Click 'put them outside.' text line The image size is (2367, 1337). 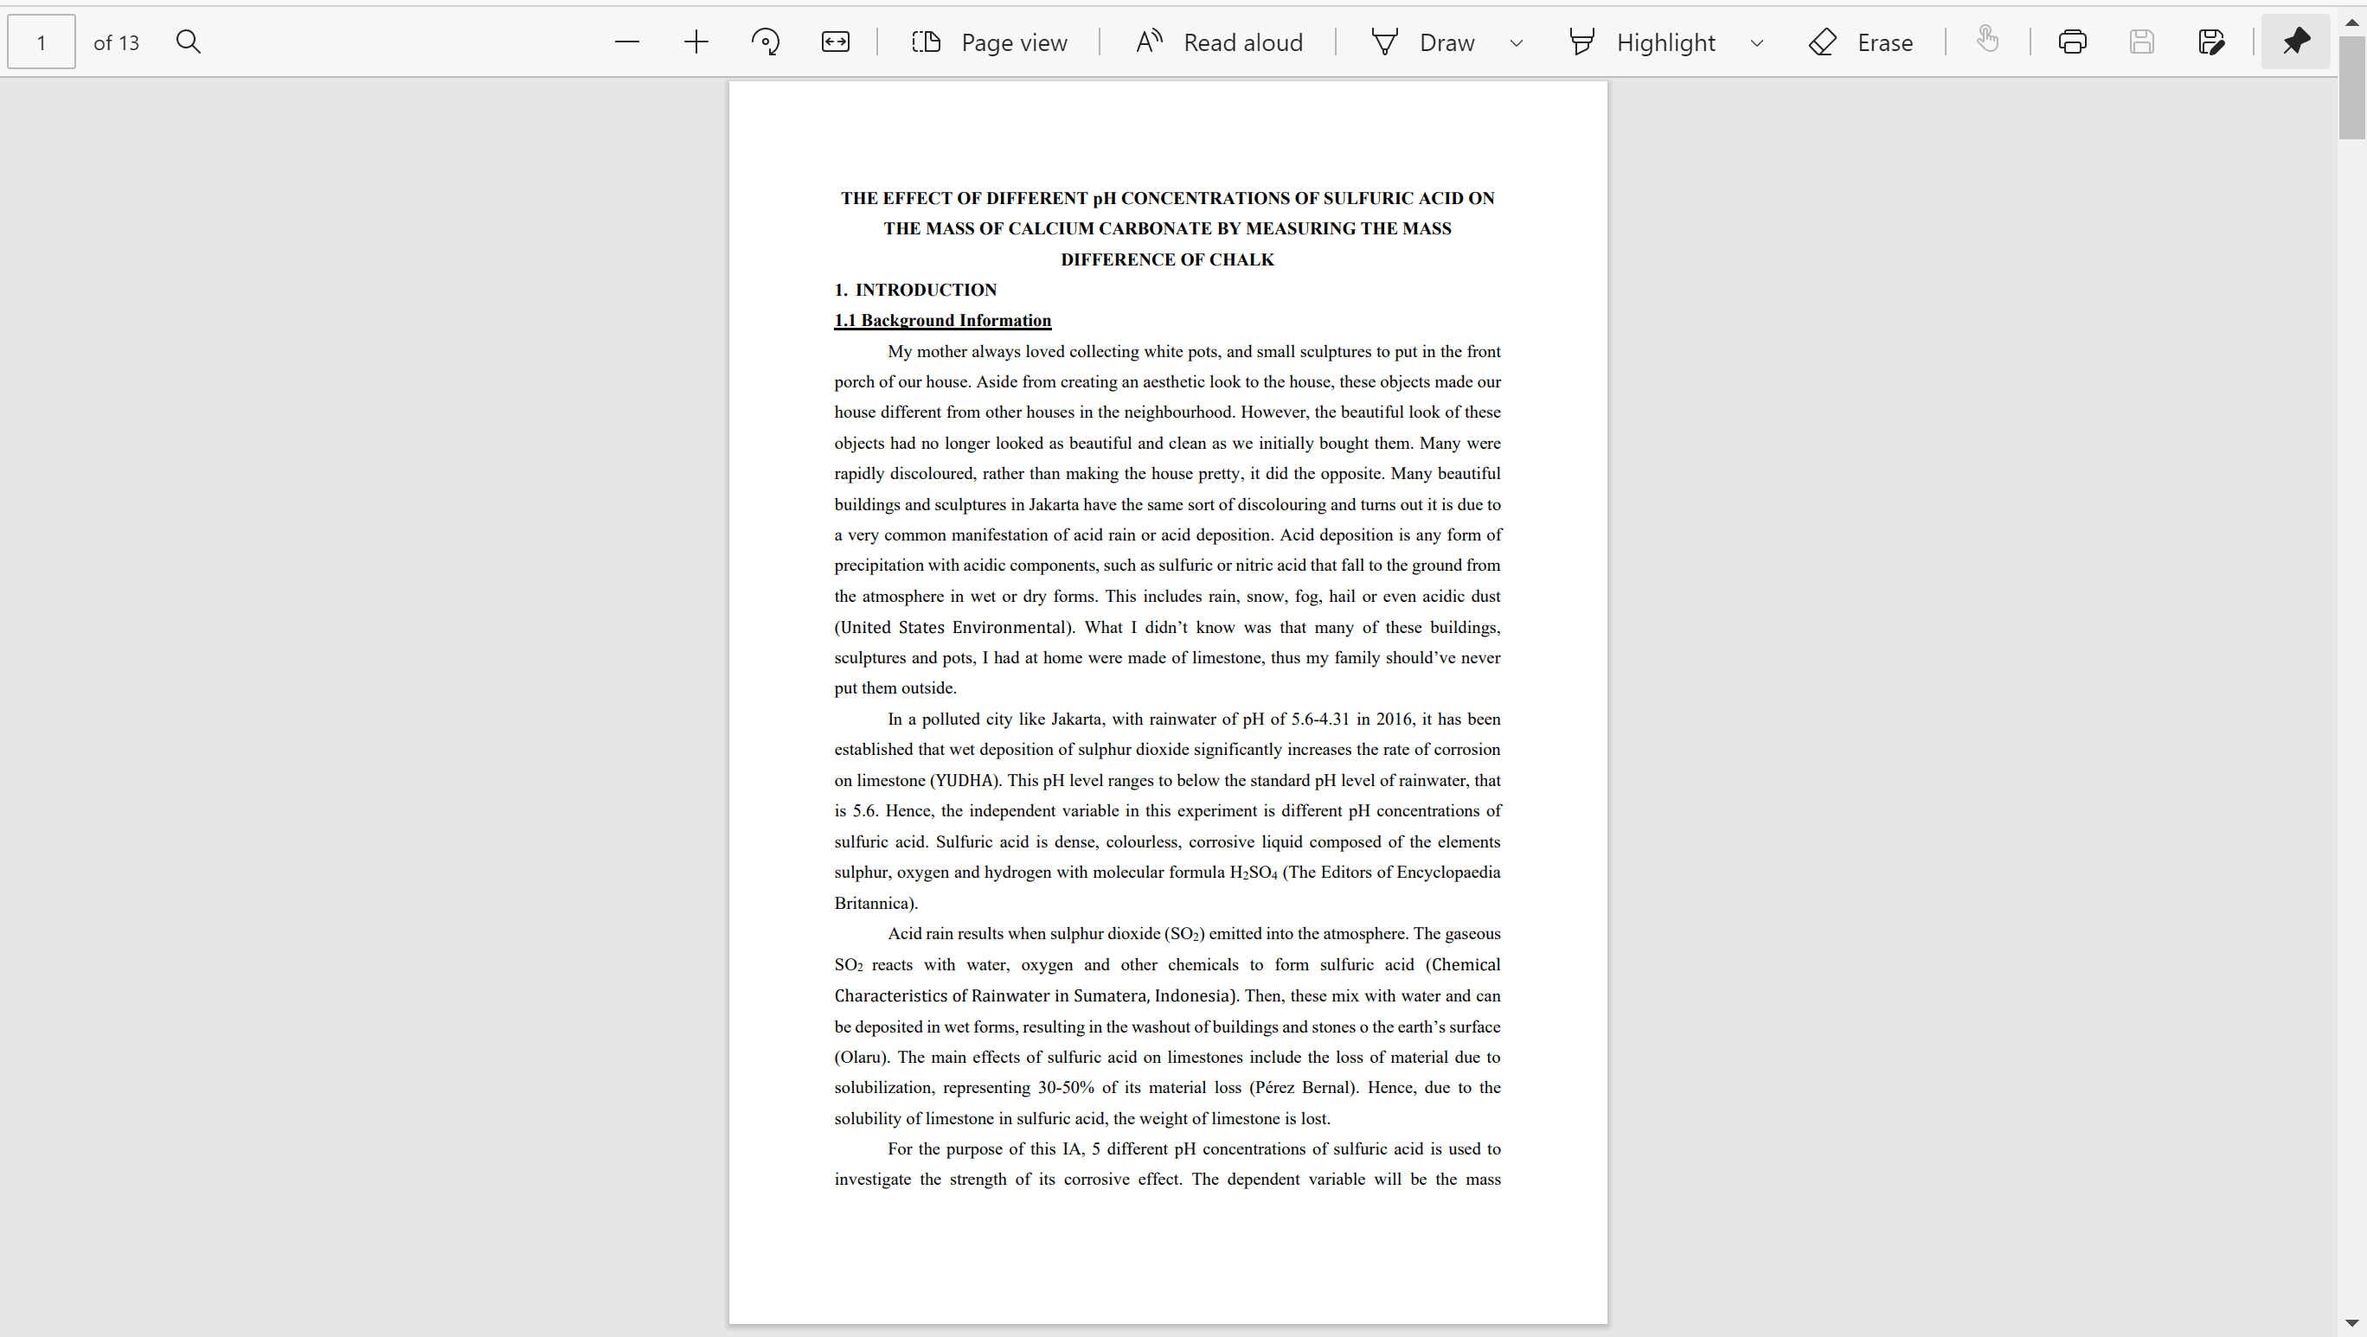[x=896, y=688]
